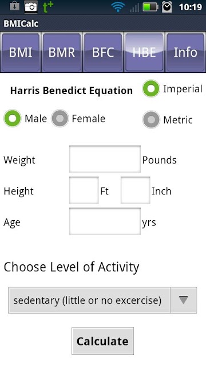
Task: Tap the alarm clock status icon
Action: point(167,7)
